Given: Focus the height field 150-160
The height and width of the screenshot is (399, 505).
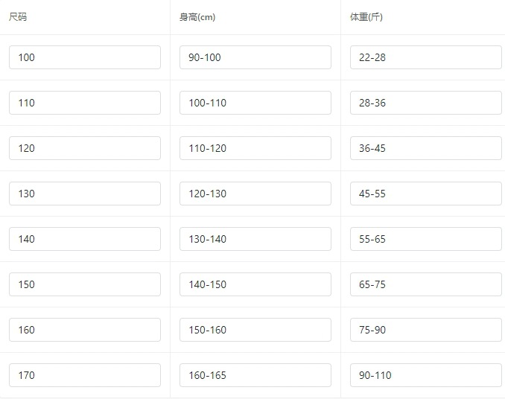Looking at the screenshot, I should click(x=255, y=330).
